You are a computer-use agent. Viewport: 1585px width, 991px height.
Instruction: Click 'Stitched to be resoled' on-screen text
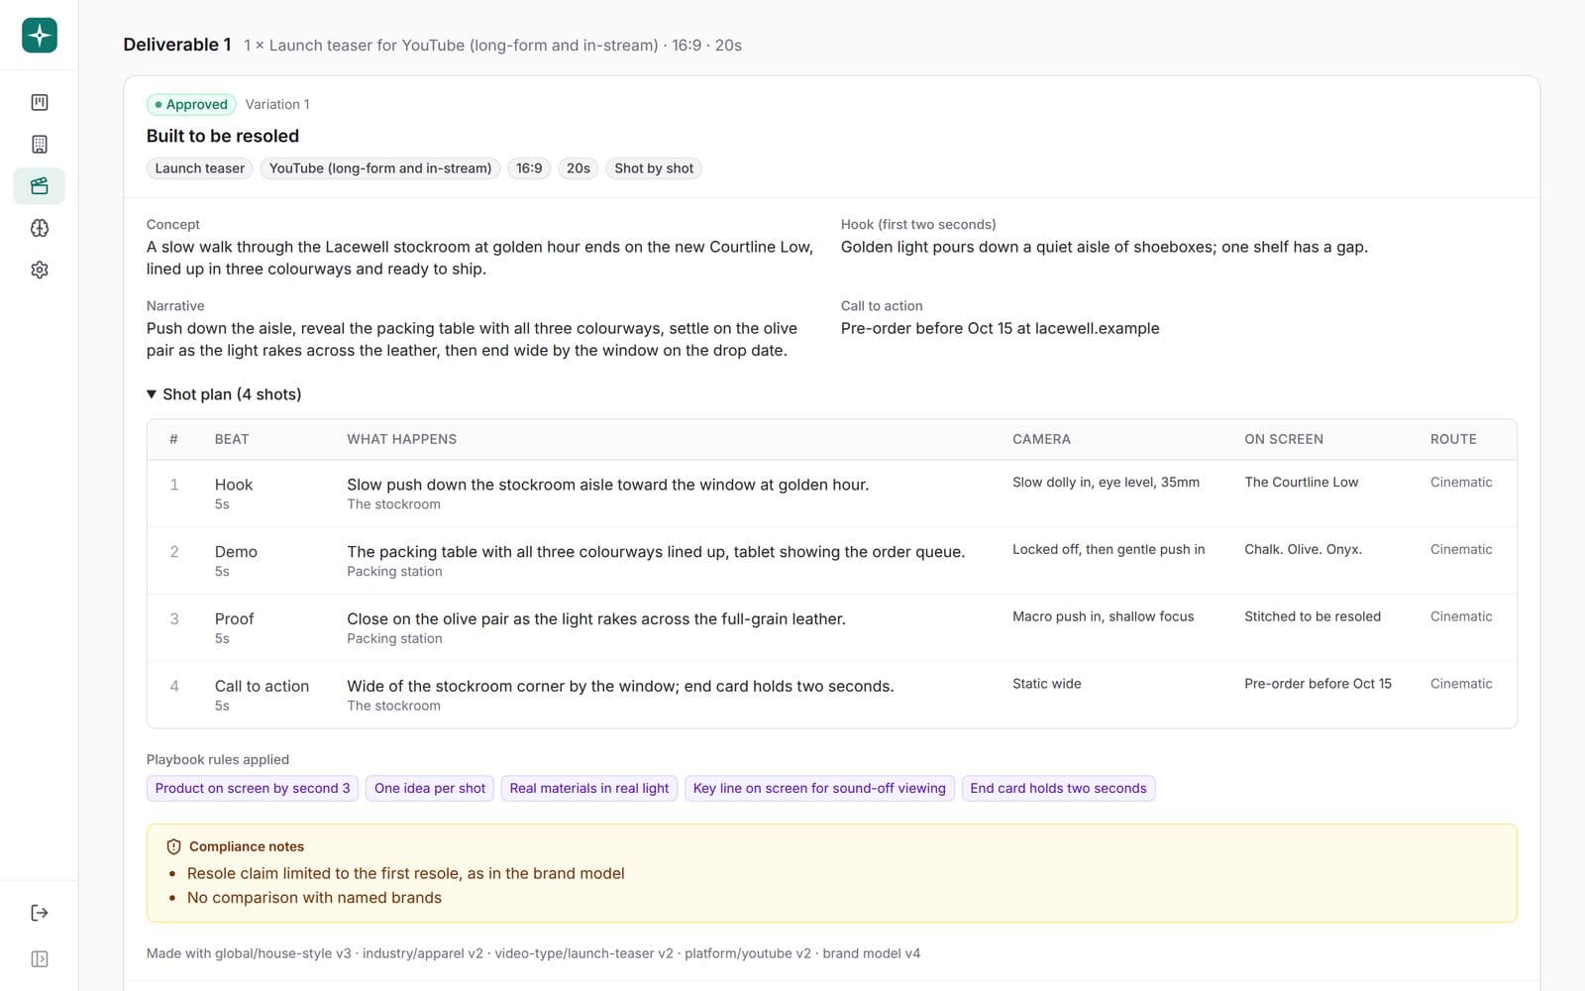[x=1313, y=616]
